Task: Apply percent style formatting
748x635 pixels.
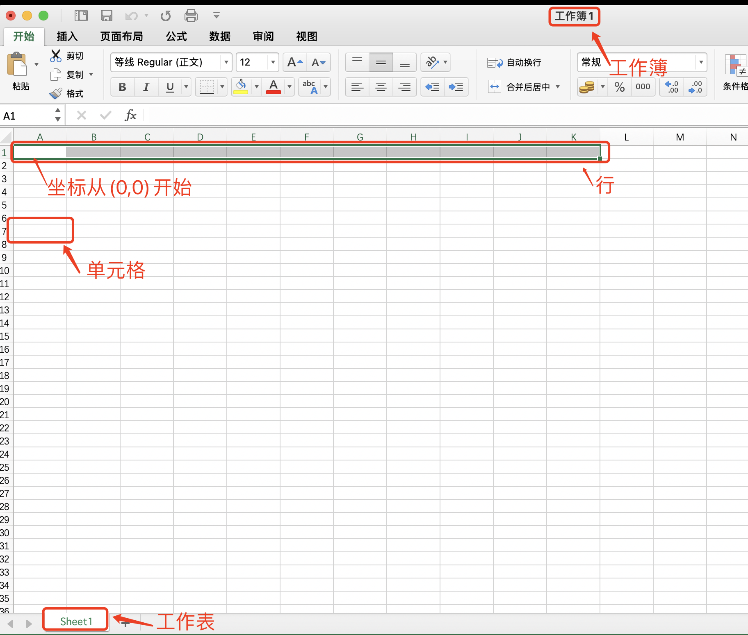Action: click(619, 87)
